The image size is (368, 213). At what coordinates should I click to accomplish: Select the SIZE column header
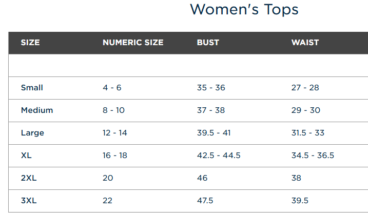point(30,43)
